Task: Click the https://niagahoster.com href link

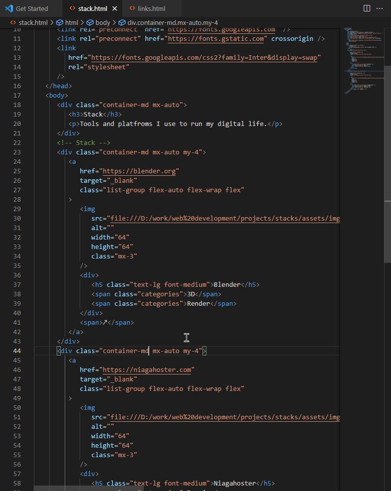Action: [147, 370]
